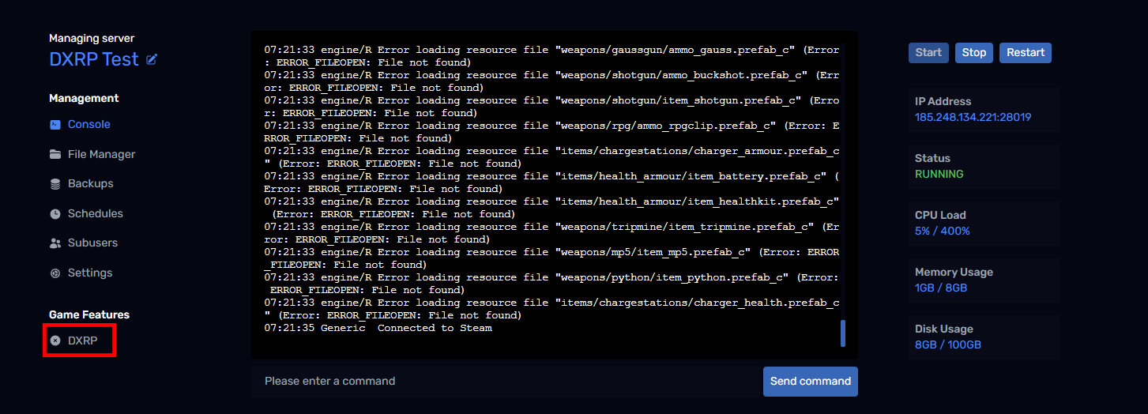Restart the server
Viewport: 1148px width, 414px height.
point(1025,53)
